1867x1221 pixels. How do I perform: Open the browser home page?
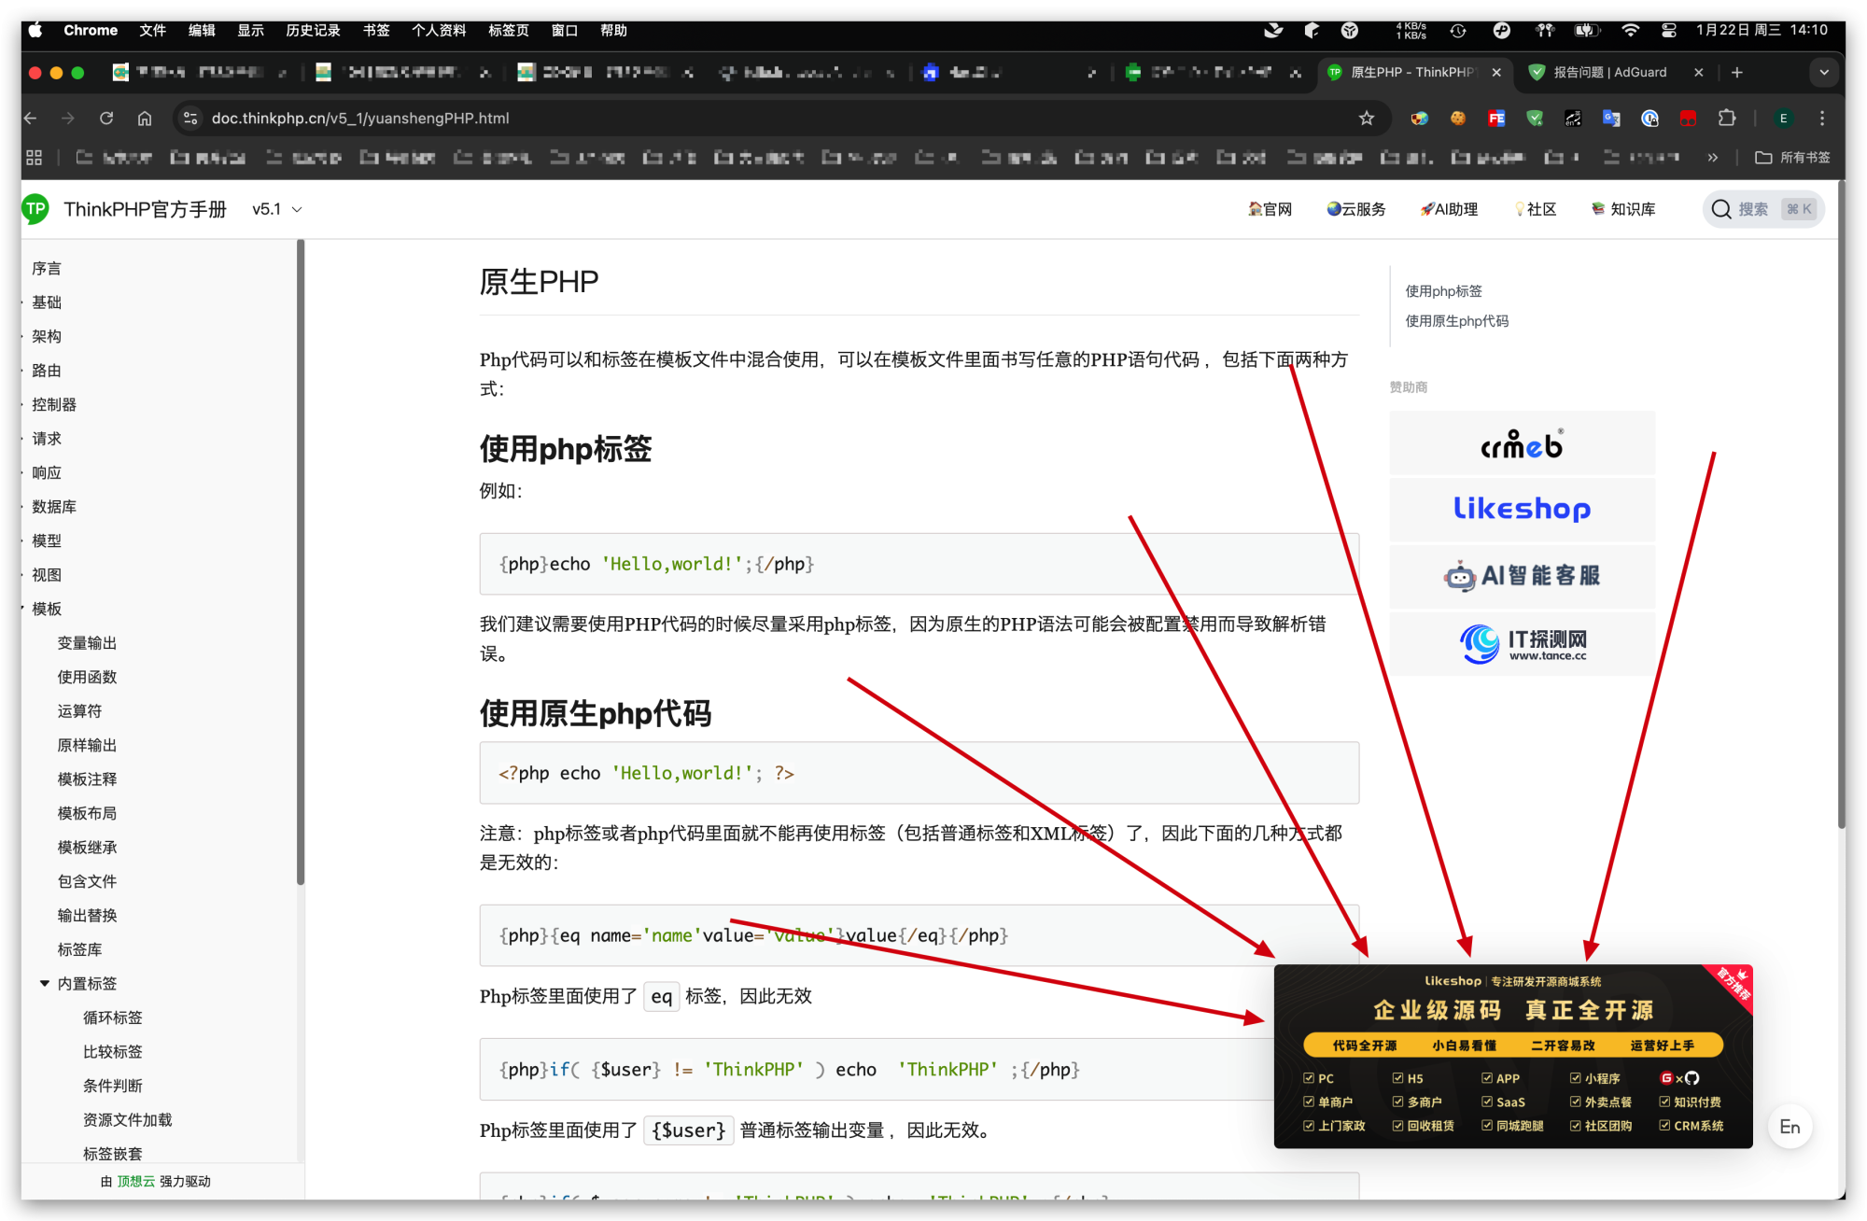point(145,119)
